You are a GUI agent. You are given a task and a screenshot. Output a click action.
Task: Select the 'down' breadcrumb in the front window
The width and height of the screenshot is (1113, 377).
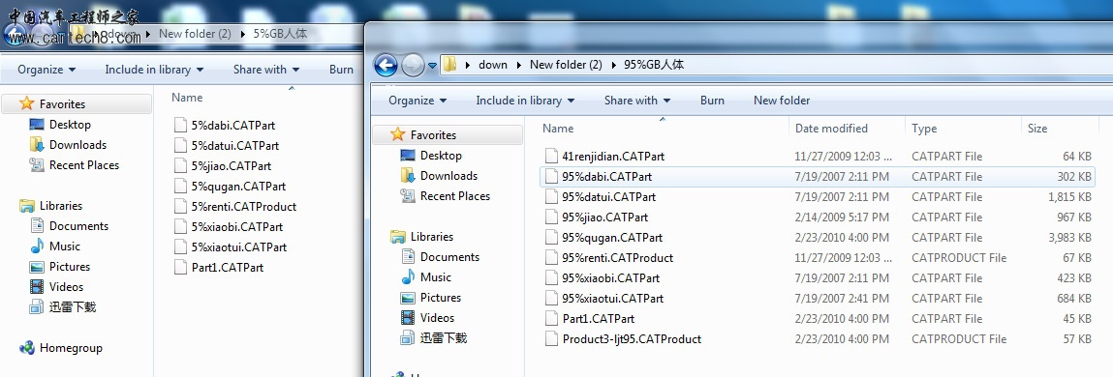tap(493, 65)
